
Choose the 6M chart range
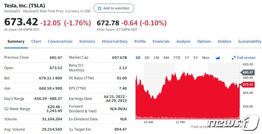[166, 58]
